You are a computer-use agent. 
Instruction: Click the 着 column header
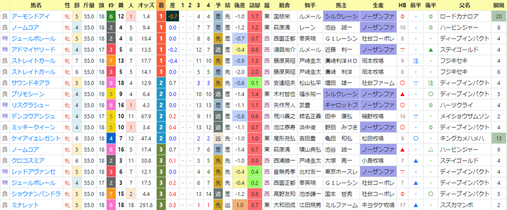tap(161, 5)
